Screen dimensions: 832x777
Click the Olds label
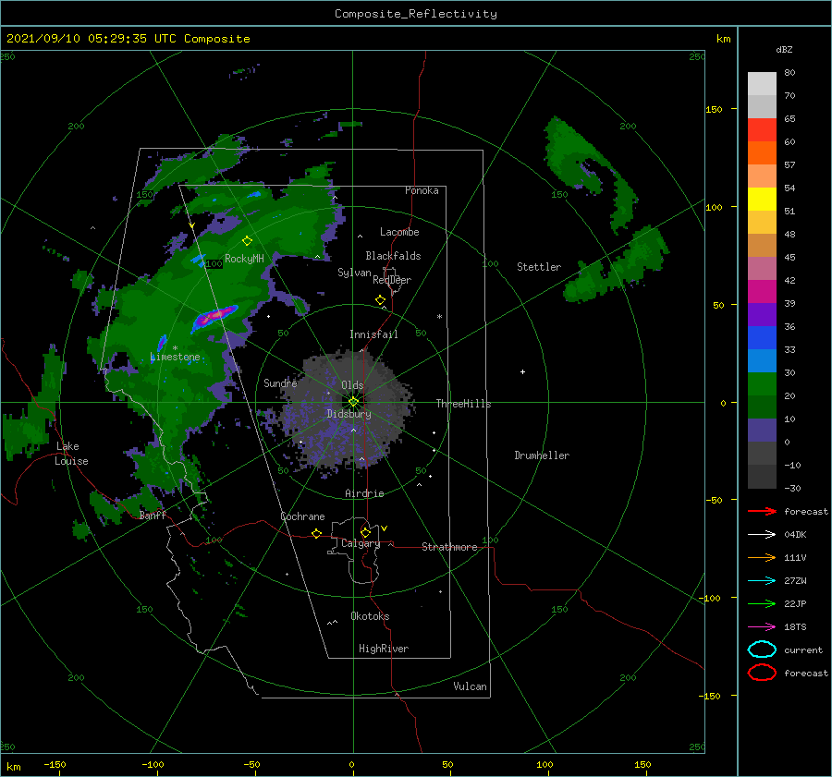pyautogui.click(x=352, y=385)
